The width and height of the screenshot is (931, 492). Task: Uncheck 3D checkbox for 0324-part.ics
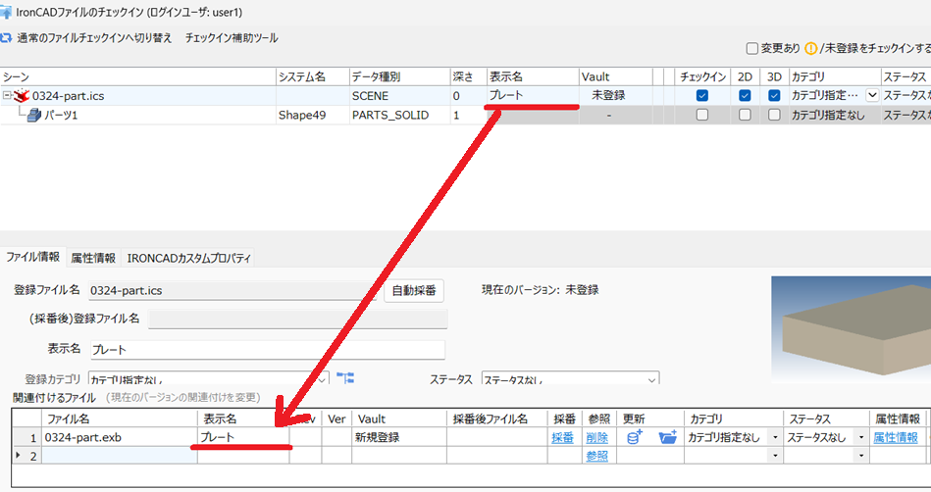click(774, 95)
